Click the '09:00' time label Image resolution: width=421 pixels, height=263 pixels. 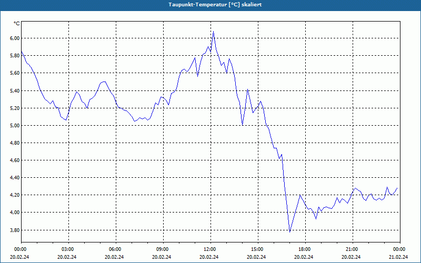(162, 249)
